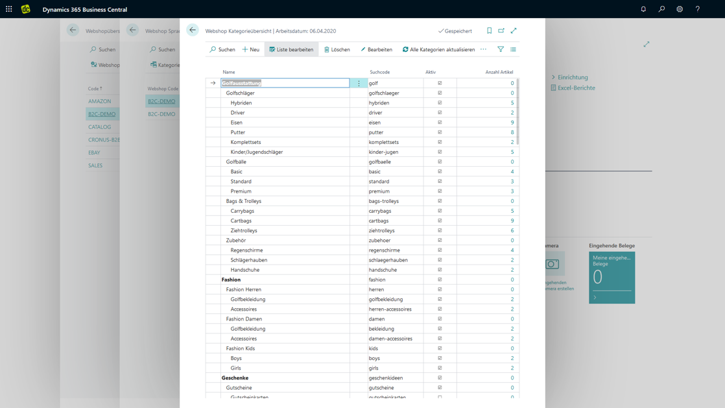
Task: Open the app launcher waffle icon
Action: pyautogui.click(x=9, y=9)
